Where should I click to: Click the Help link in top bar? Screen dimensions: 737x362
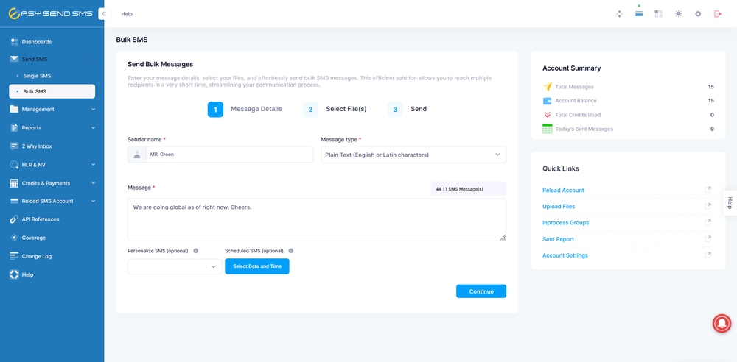click(127, 14)
